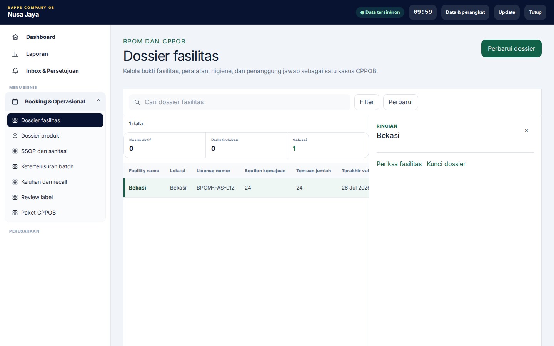Click the search magnifier icon

pos(137,102)
